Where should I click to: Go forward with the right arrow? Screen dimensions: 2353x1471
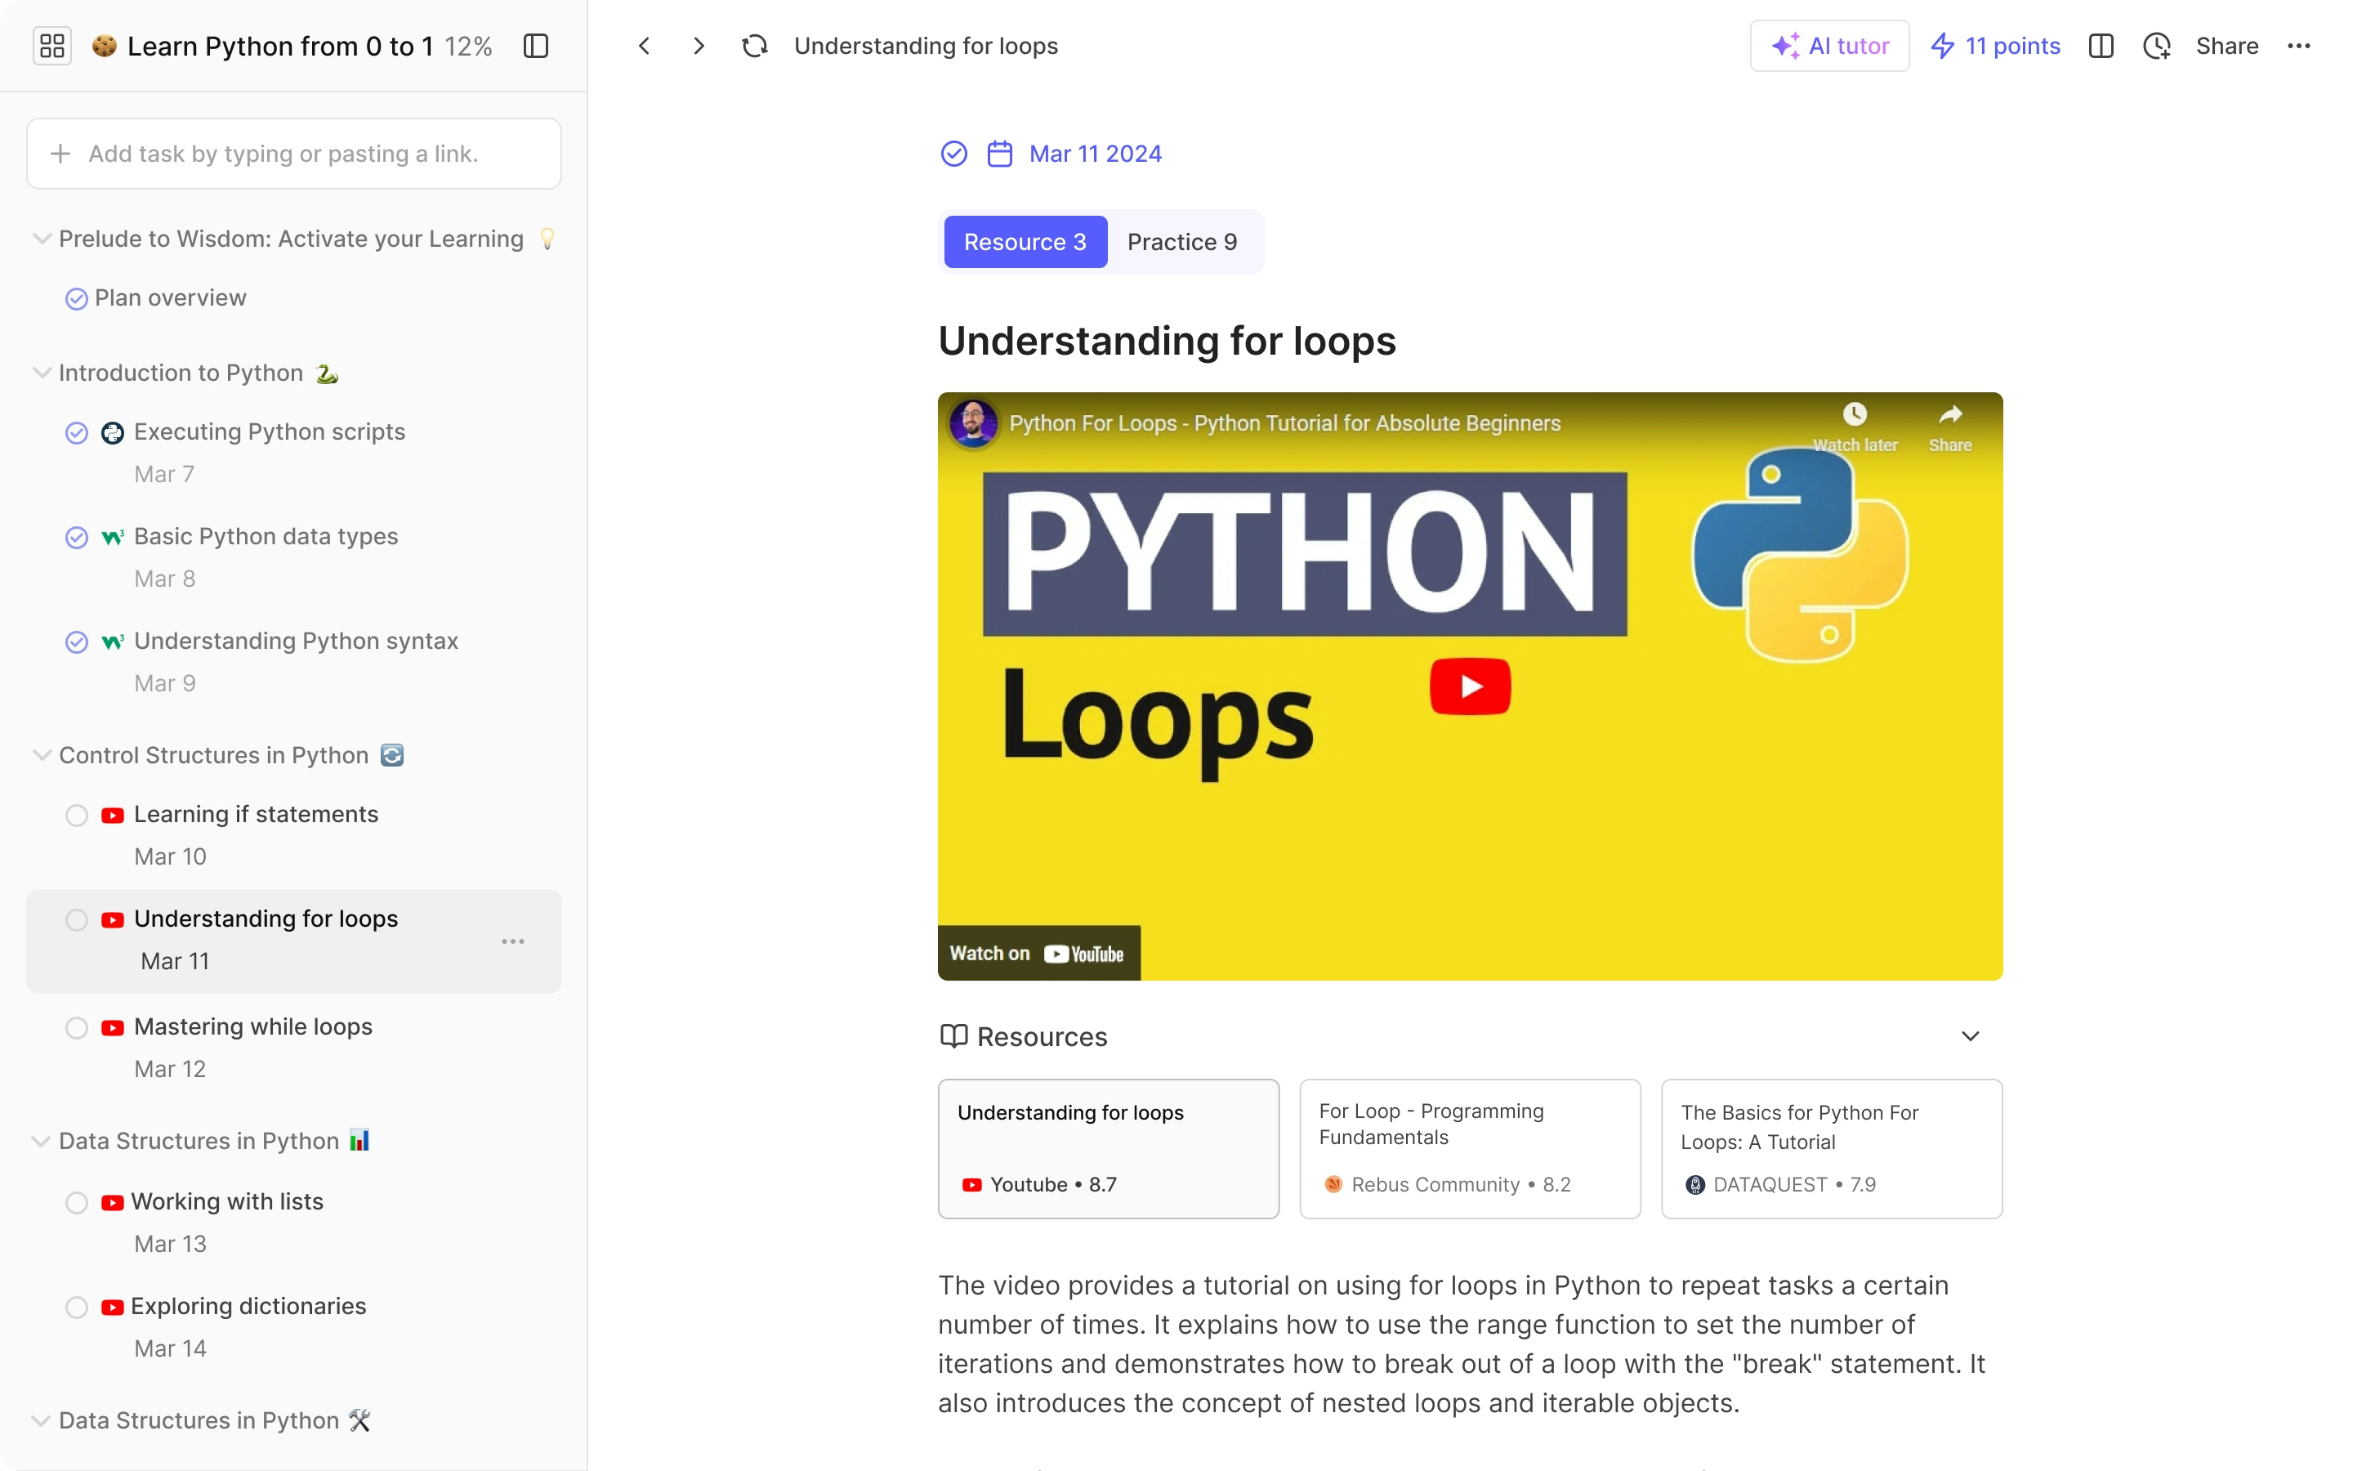pos(699,46)
